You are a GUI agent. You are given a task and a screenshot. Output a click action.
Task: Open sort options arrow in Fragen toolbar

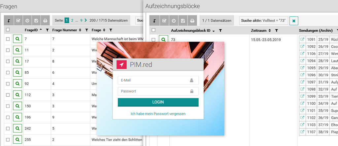coord(9,21)
